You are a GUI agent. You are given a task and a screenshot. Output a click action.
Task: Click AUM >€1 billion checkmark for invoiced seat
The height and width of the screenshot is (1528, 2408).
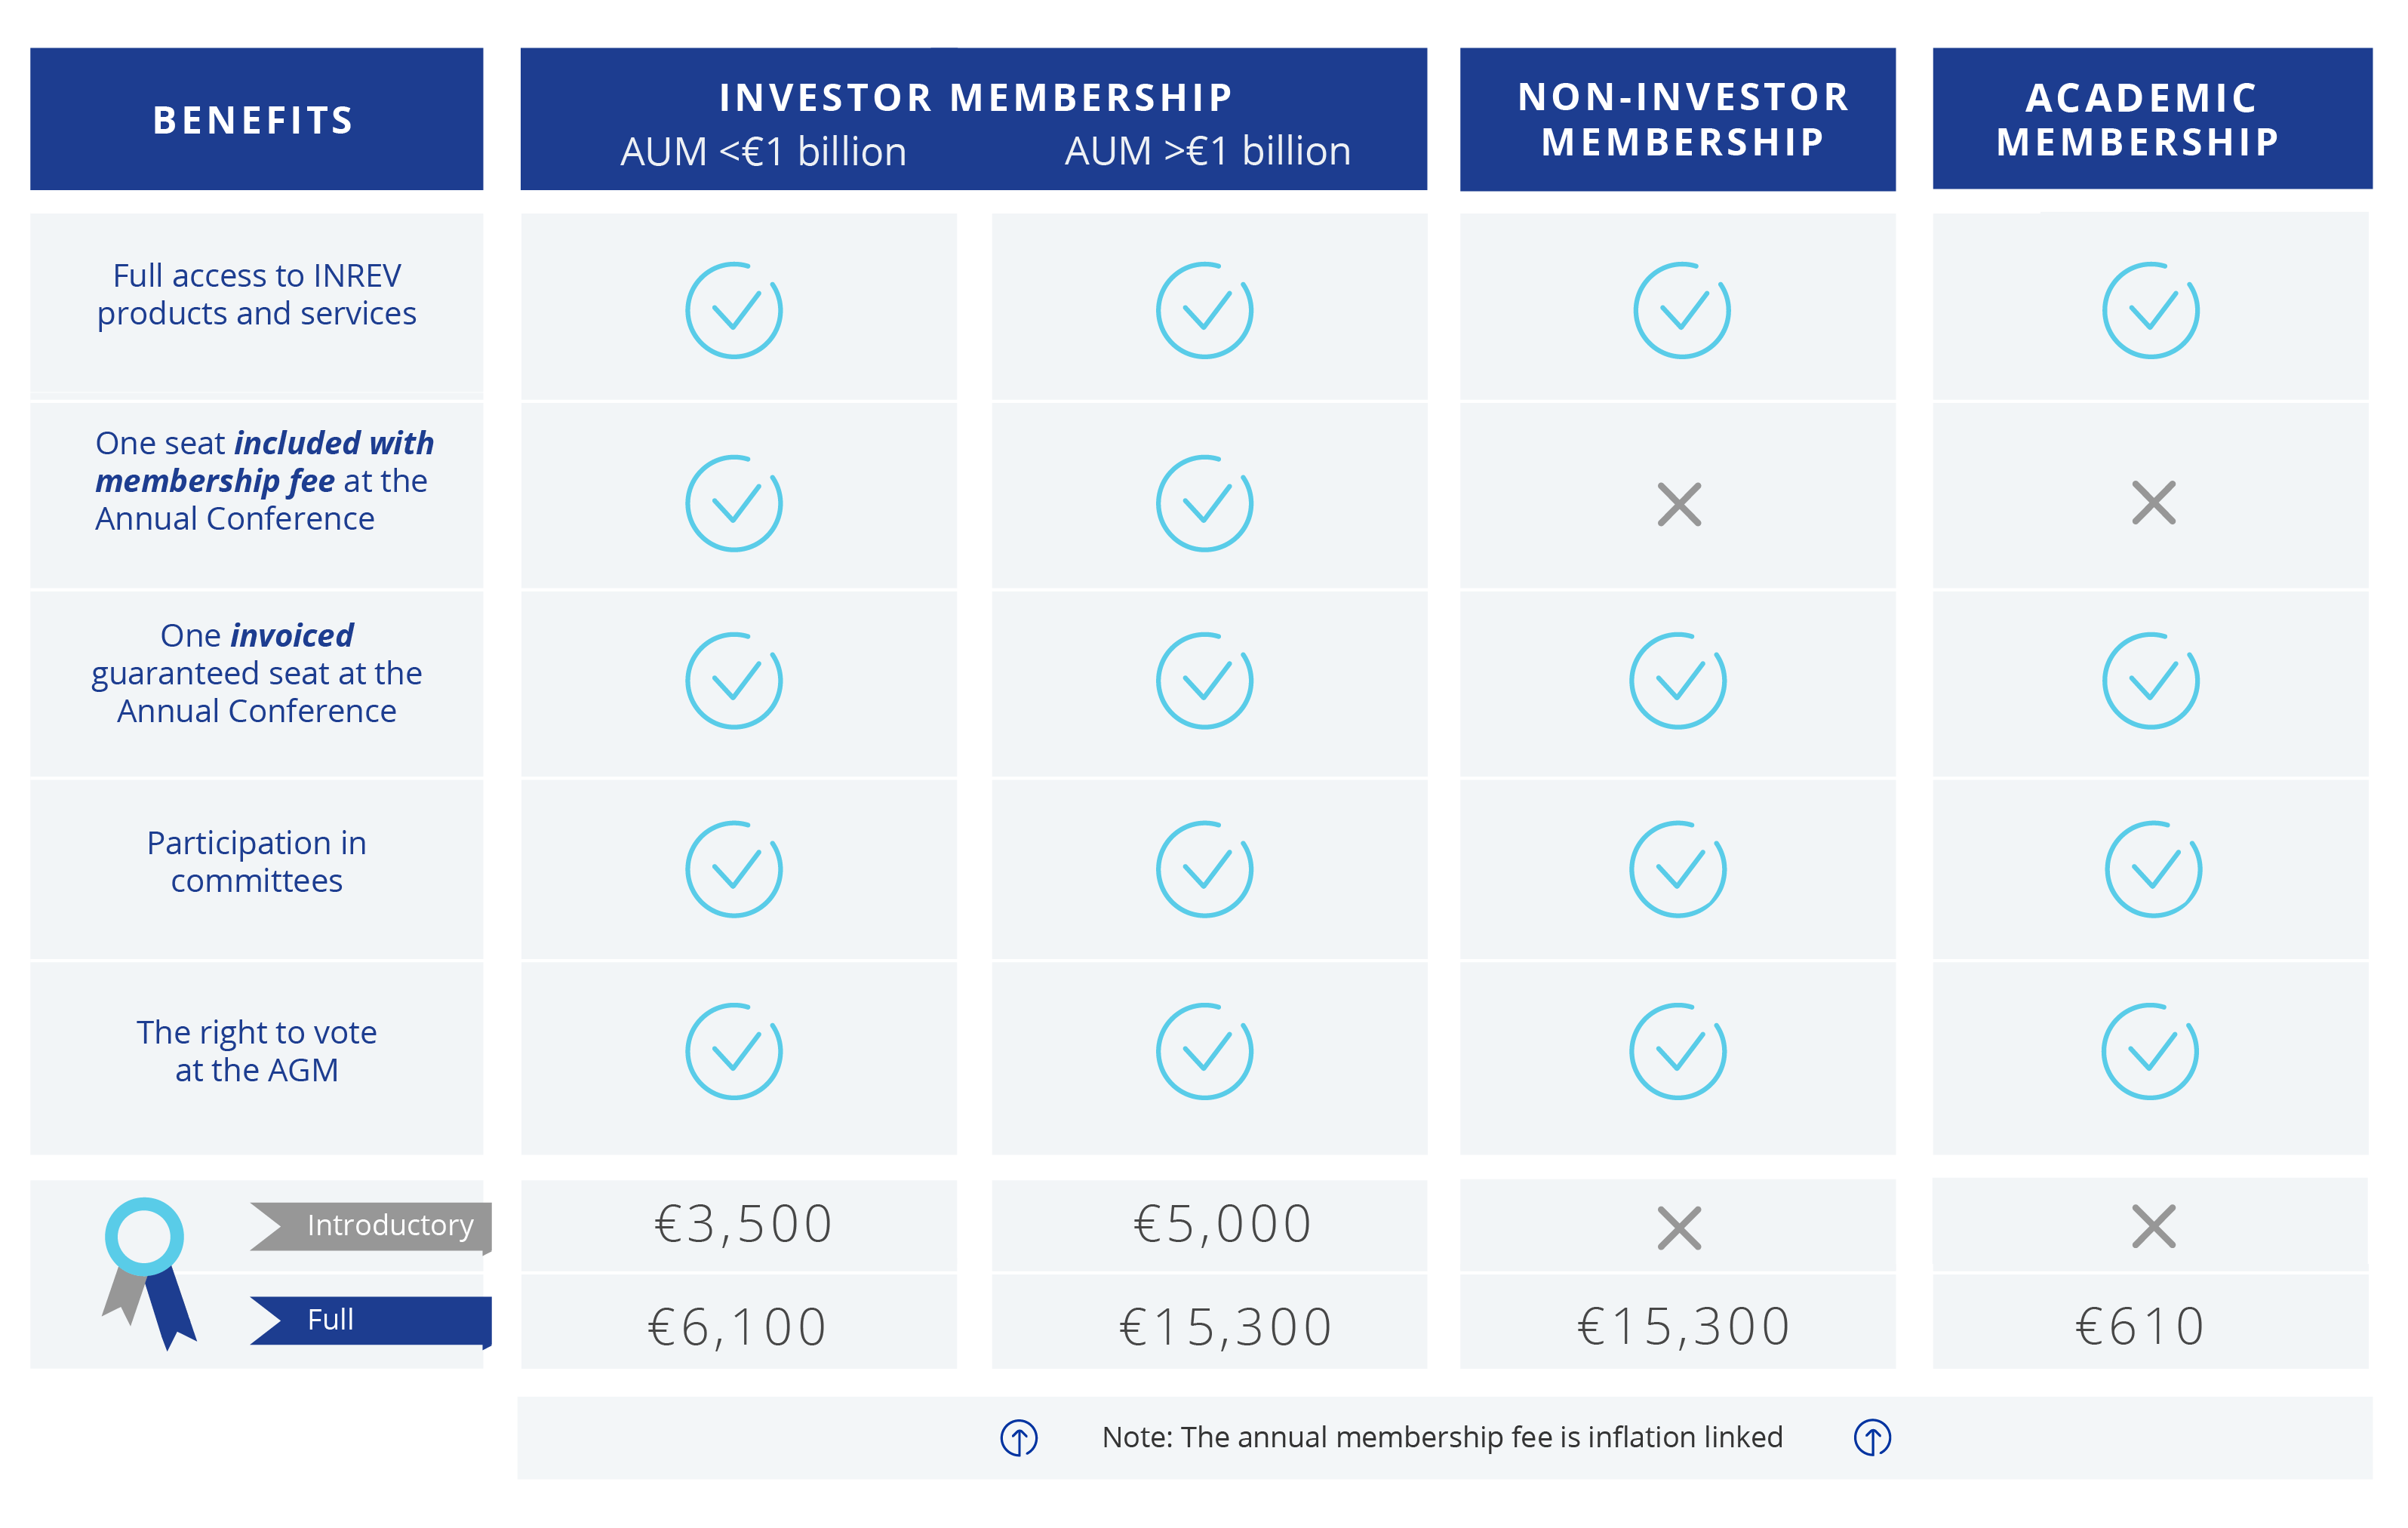click(1204, 681)
